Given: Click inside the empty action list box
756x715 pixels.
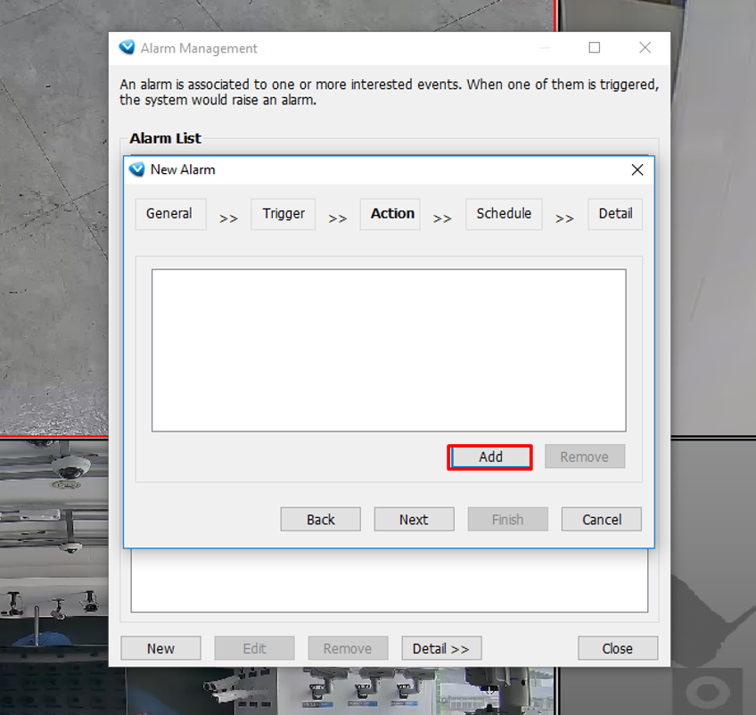Looking at the screenshot, I should [389, 350].
